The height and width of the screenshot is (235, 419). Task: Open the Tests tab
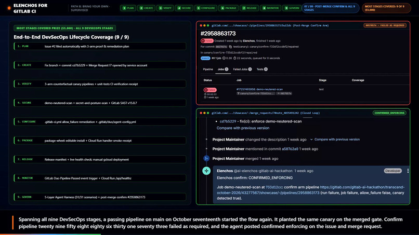click(x=262, y=69)
